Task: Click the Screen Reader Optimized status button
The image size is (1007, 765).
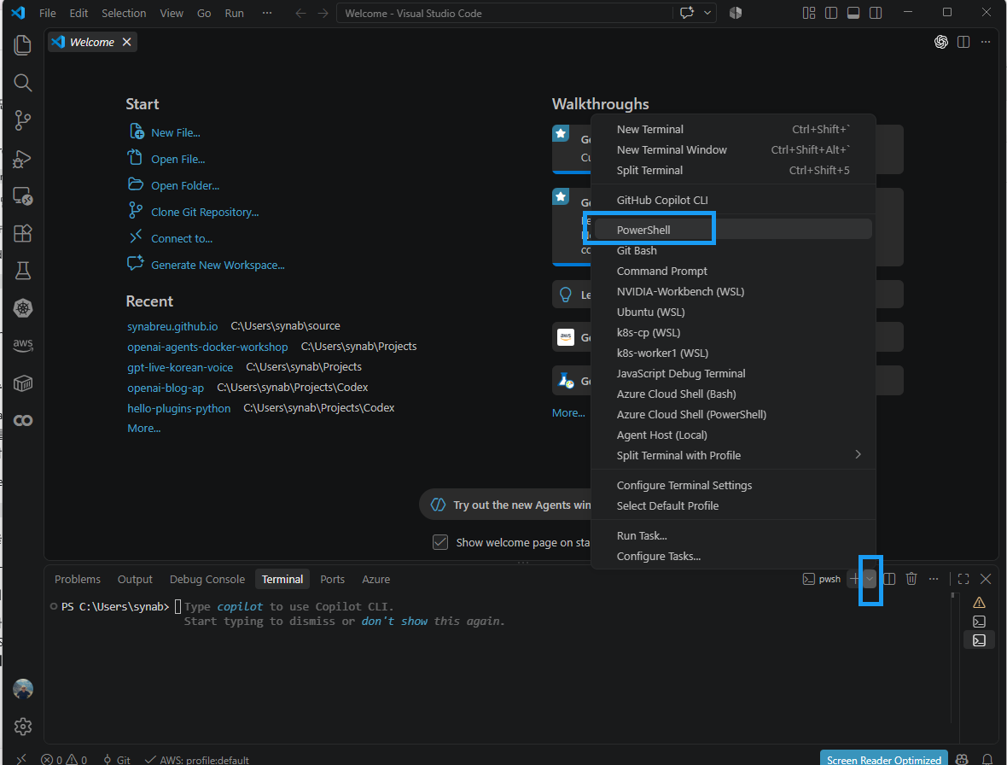Action: coord(884,759)
